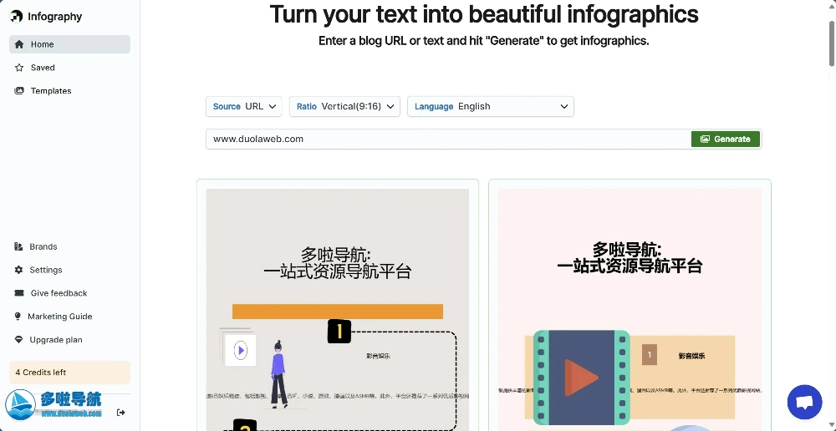
Task: Go to the Saved menu item
Action: (43, 68)
